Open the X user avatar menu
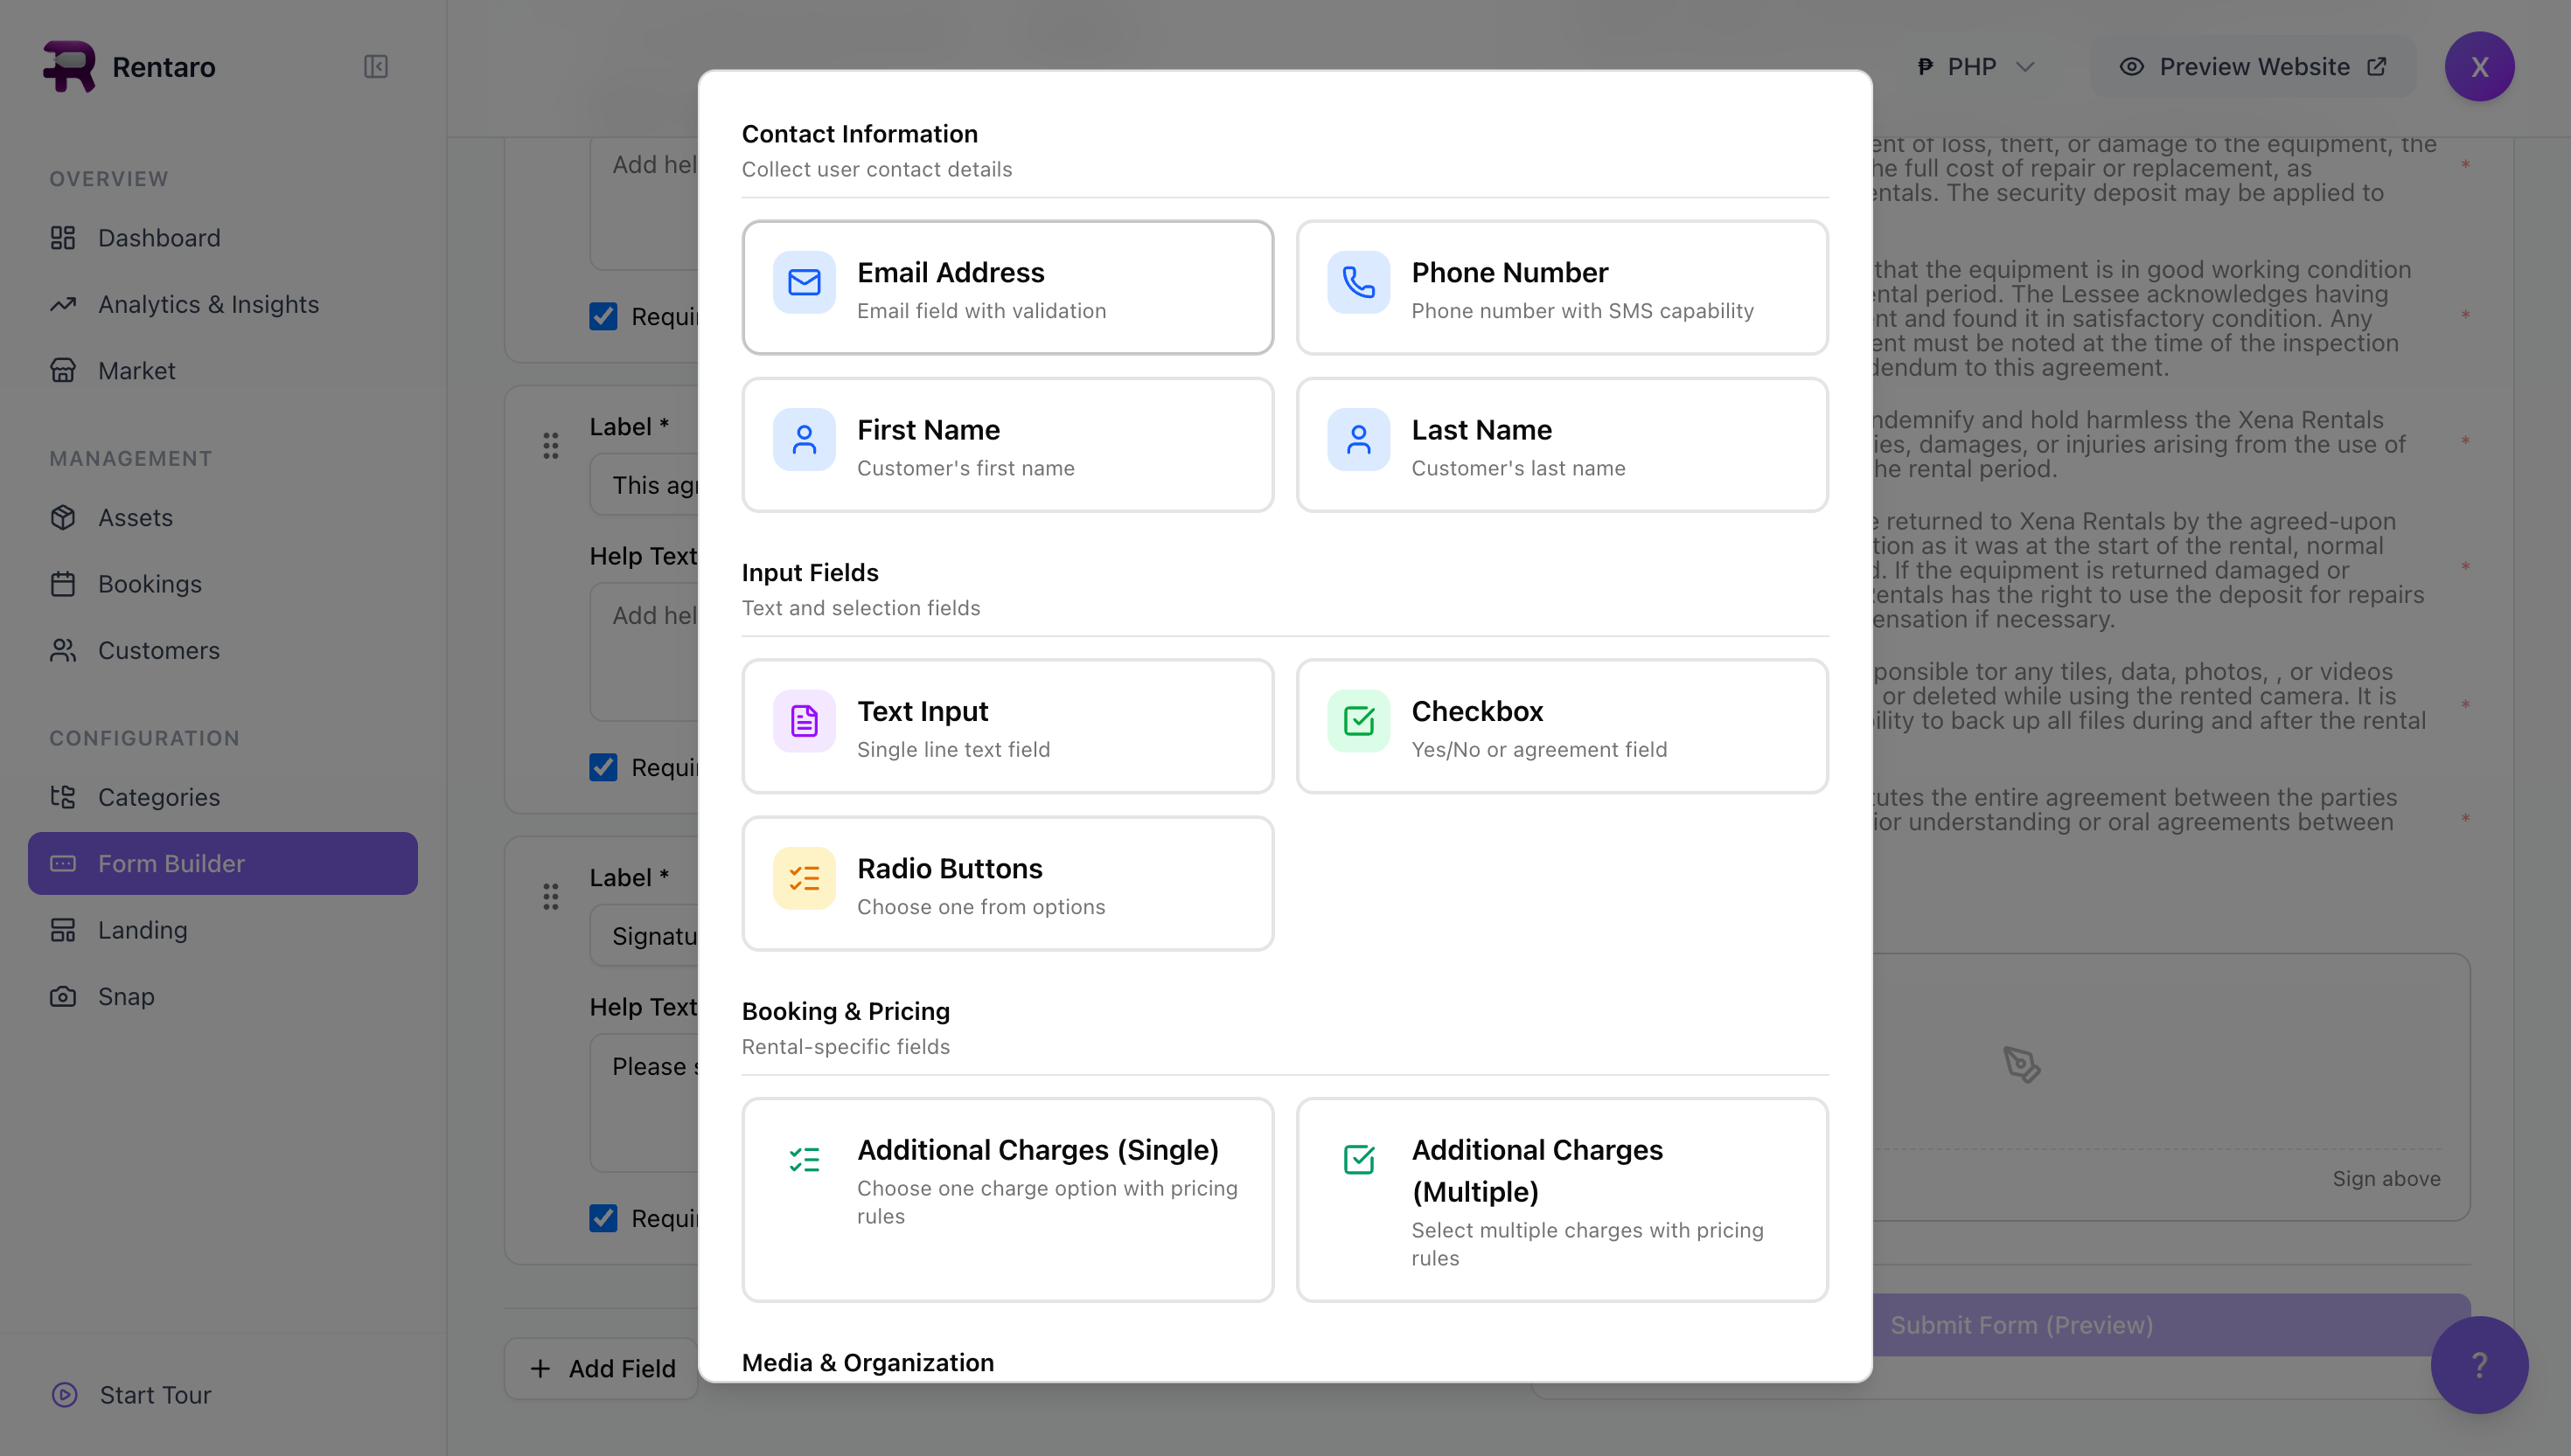 (x=2478, y=67)
